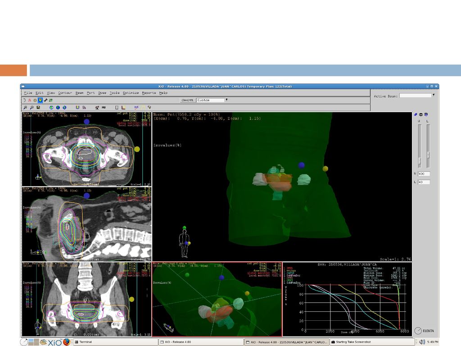Open the Edit menu
Image resolution: width=461 pixels, height=346 pixels.
coord(40,93)
